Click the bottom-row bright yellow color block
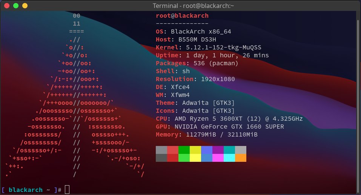361x195 pixels. pos(195,158)
